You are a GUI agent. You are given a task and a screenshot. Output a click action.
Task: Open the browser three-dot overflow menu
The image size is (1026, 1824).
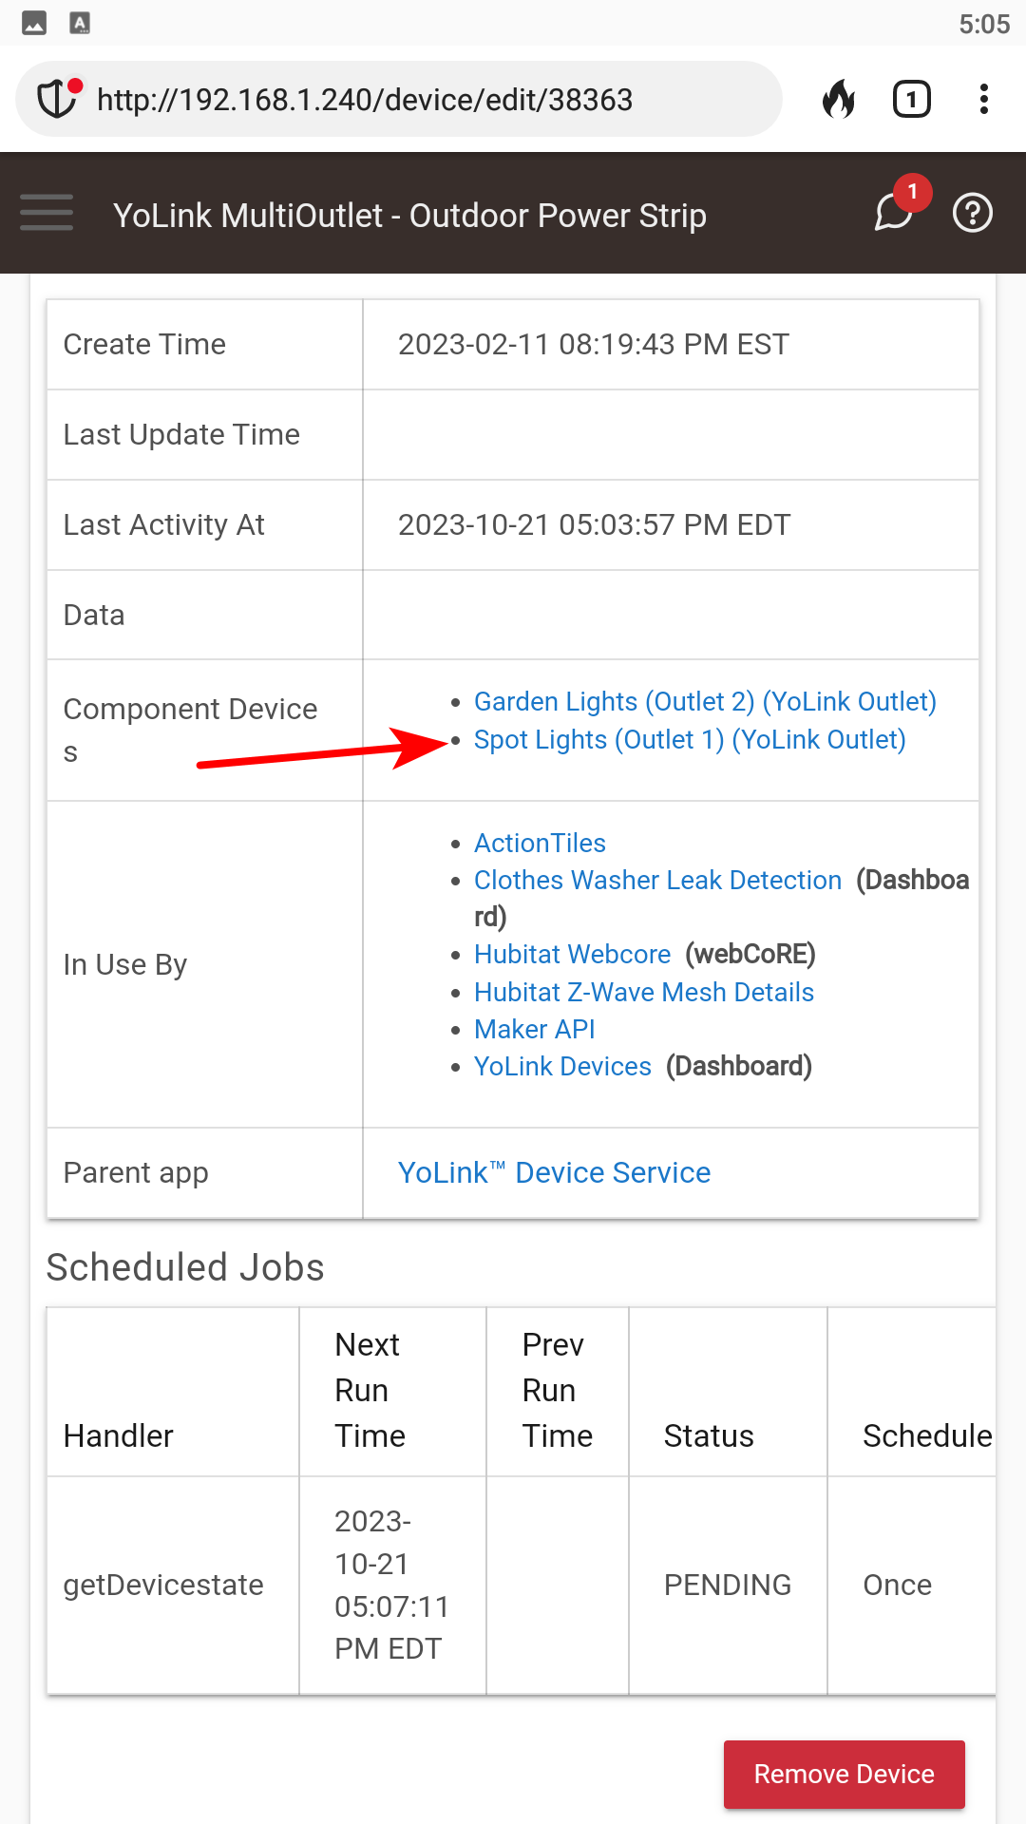[x=984, y=99]
